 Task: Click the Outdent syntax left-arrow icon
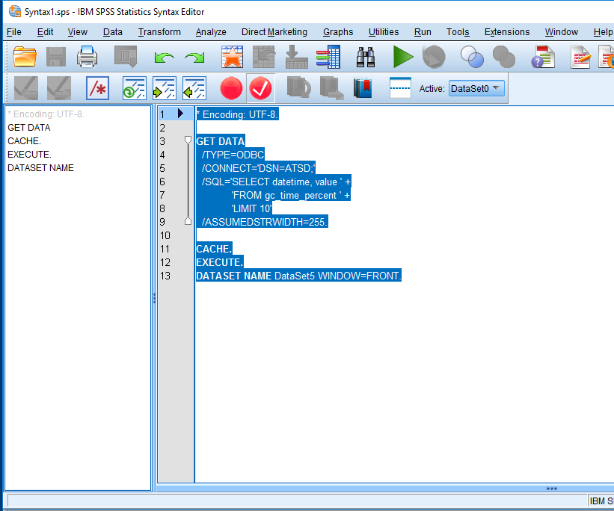pos(194,88)
